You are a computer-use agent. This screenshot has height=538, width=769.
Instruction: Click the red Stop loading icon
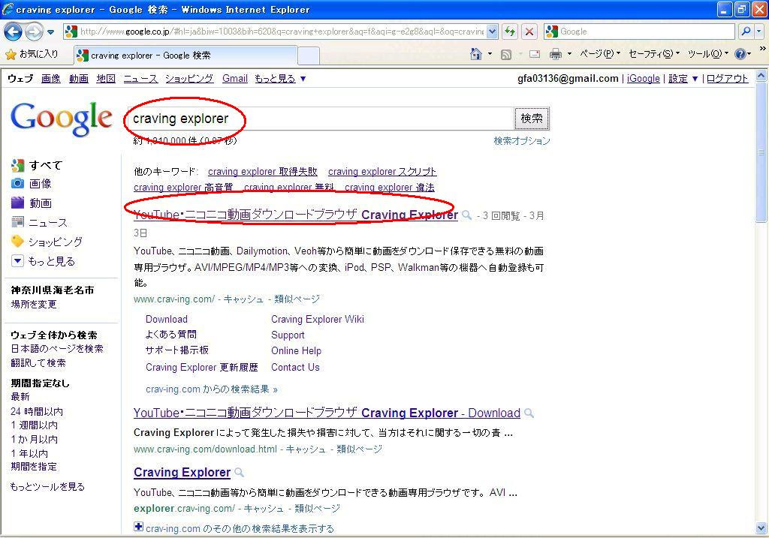(x=529, y=32)
